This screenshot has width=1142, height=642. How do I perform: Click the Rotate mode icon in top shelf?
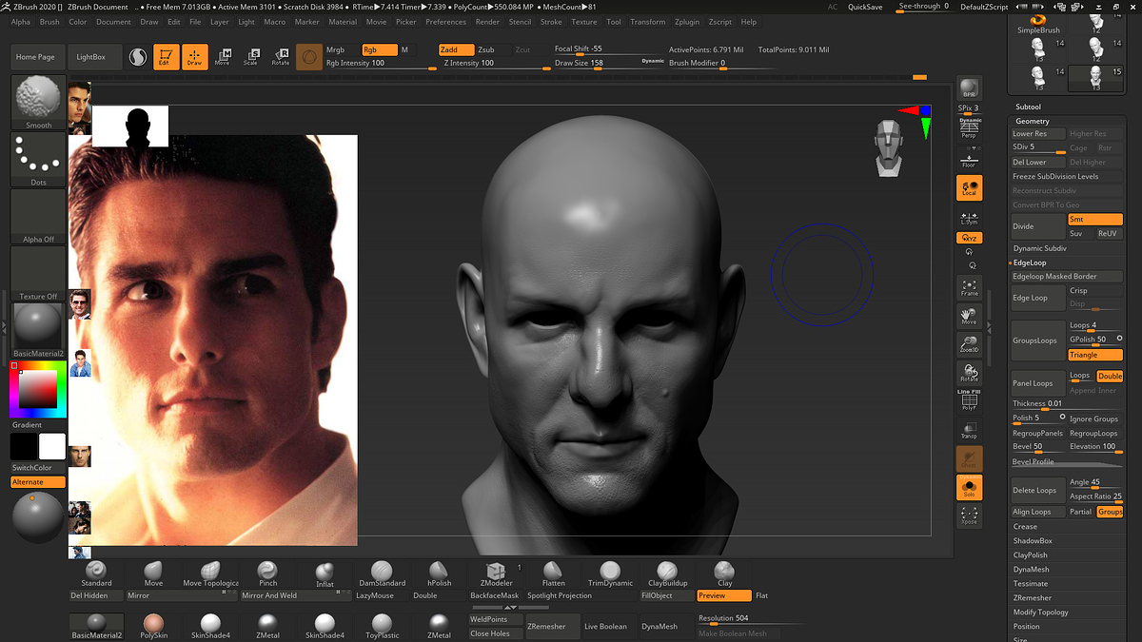281,57
